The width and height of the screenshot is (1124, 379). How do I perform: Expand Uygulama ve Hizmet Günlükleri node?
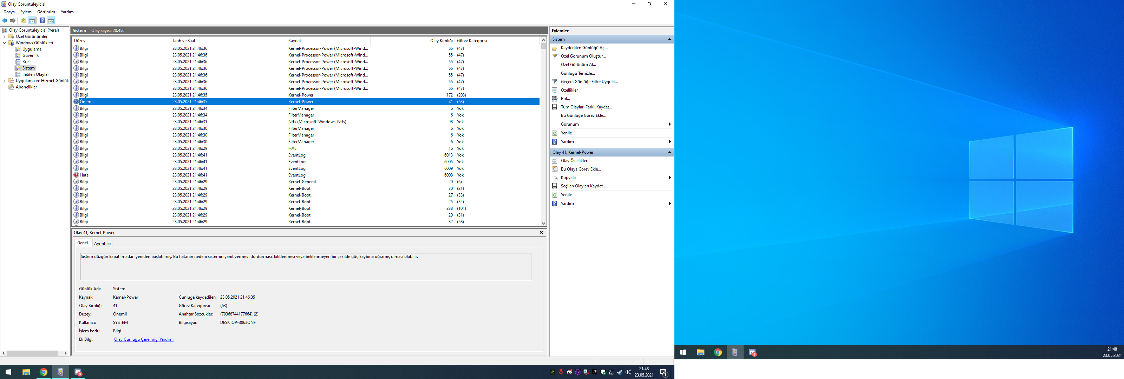[5, 81]
